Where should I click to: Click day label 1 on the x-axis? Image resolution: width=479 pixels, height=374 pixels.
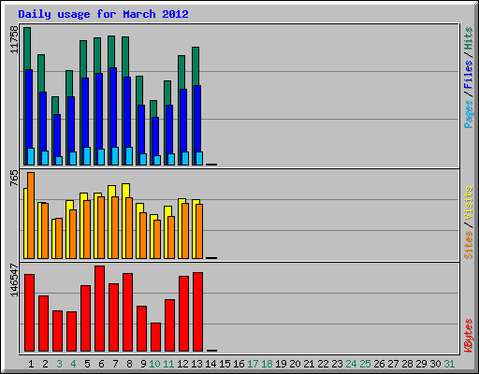click(31, 364)
